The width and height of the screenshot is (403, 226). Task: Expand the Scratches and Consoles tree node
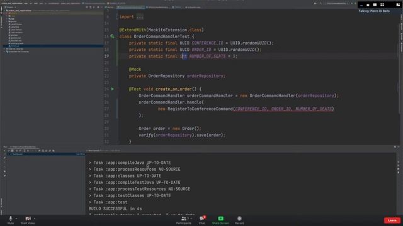(4, 51)
